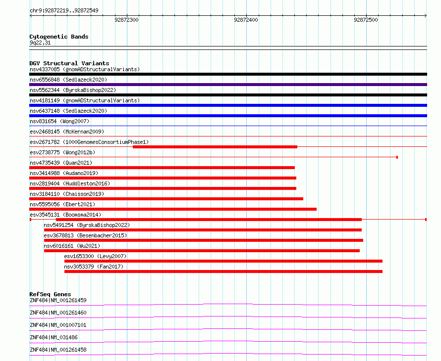The width and height of the screenshot is (441, 361).
Task: Click the Cytogenetic Bands track title
Action: 59,37
